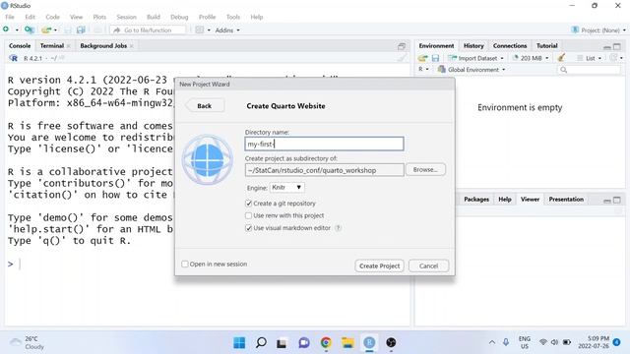Switch to the Terminal tab
630x354 pixels.
52,46
